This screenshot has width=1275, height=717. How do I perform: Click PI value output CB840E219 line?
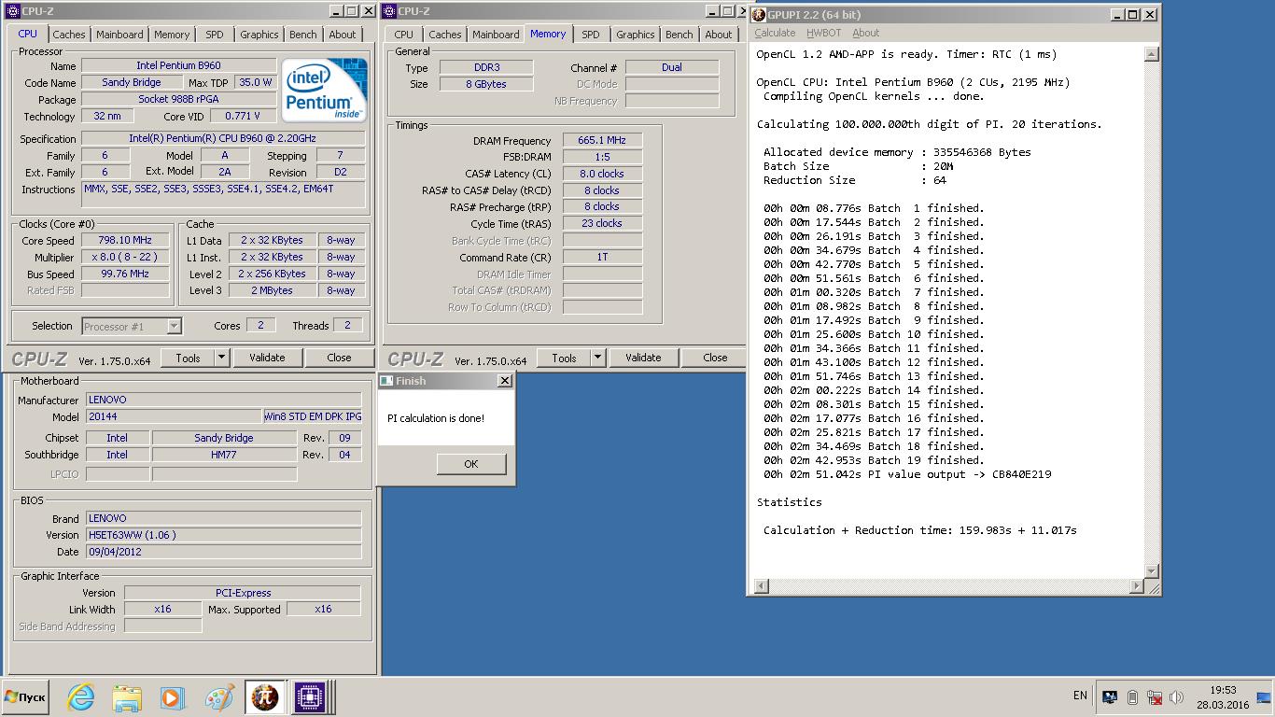coord(907,474)
